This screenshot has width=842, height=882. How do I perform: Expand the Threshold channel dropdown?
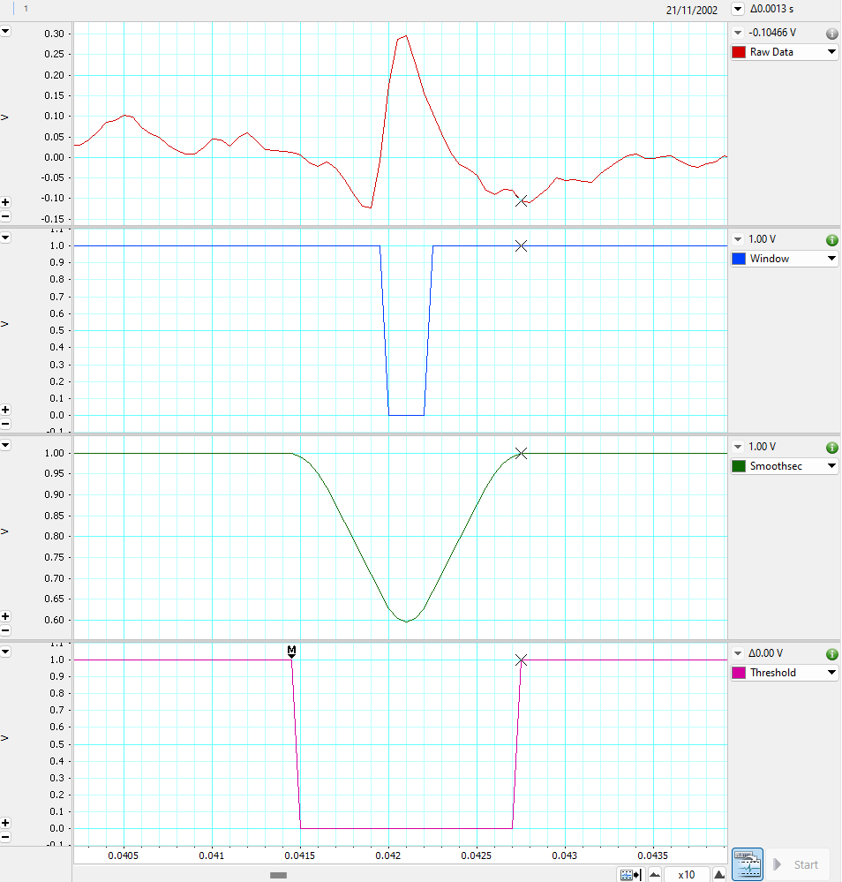(831, 673)
